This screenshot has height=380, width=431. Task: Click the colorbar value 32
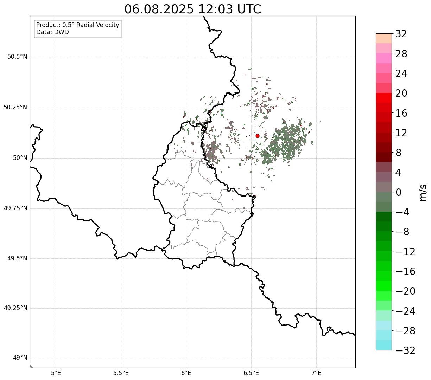tap(401, 34)
